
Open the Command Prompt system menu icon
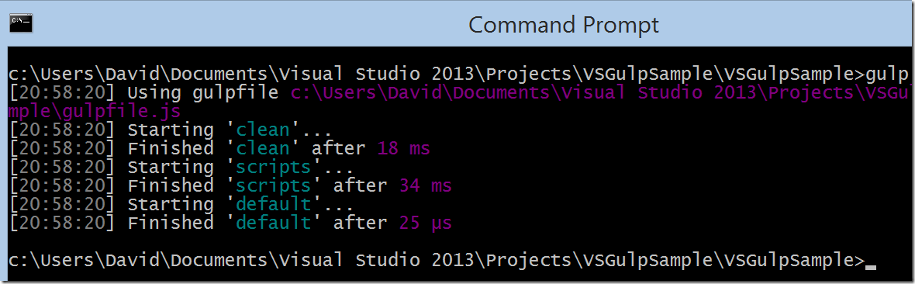21,23
